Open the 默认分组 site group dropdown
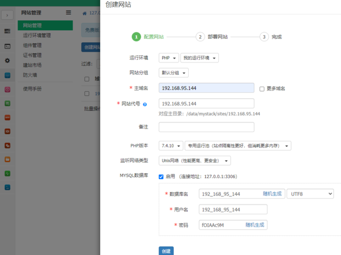 (x=174, y=73)
